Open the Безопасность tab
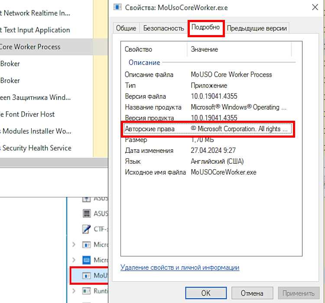The width and height of the screenshot is (325, 303). (164, 28)
